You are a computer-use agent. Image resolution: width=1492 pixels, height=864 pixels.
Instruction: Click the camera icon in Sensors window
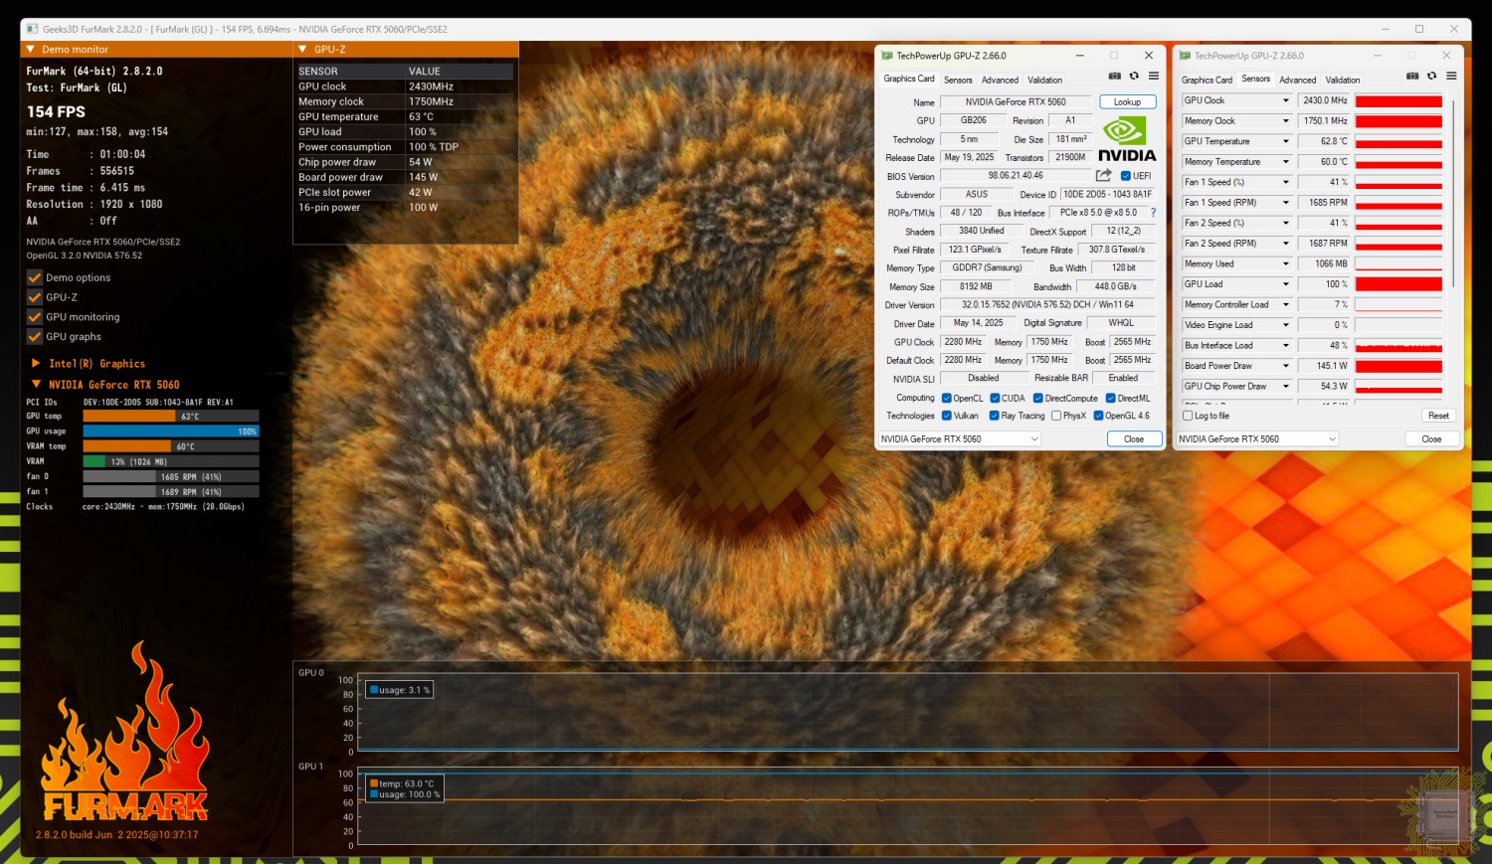pos(1412,76)
